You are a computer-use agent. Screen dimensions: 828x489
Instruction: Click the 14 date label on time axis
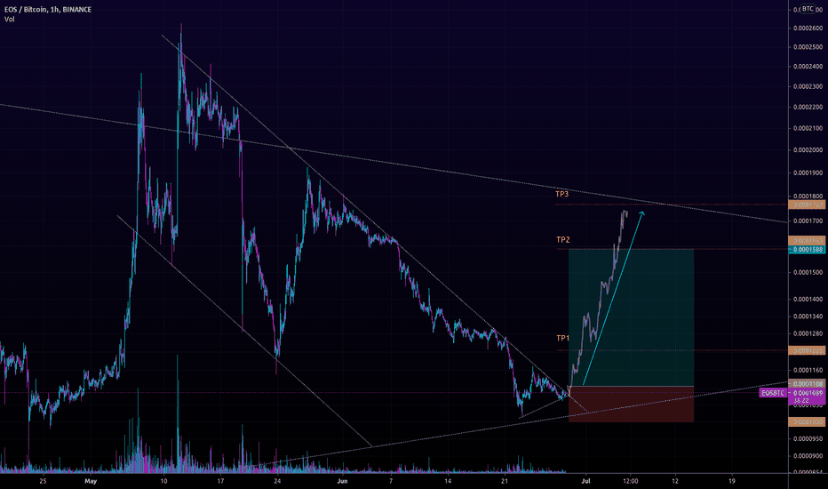pos(448,481)
